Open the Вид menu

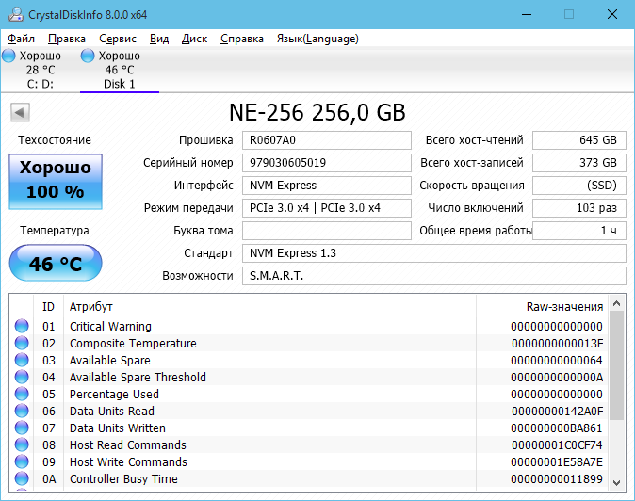point(159,39)
